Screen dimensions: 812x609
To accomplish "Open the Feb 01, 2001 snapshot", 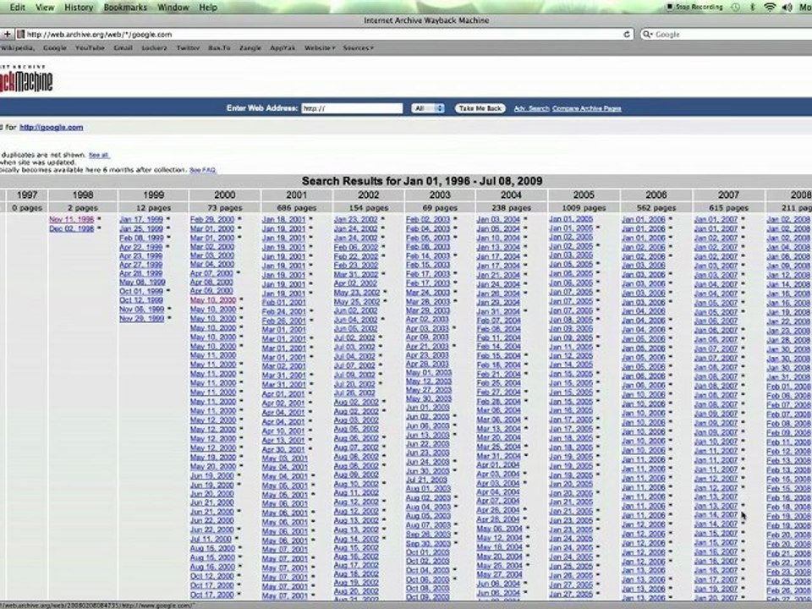I will pos(284,303).
